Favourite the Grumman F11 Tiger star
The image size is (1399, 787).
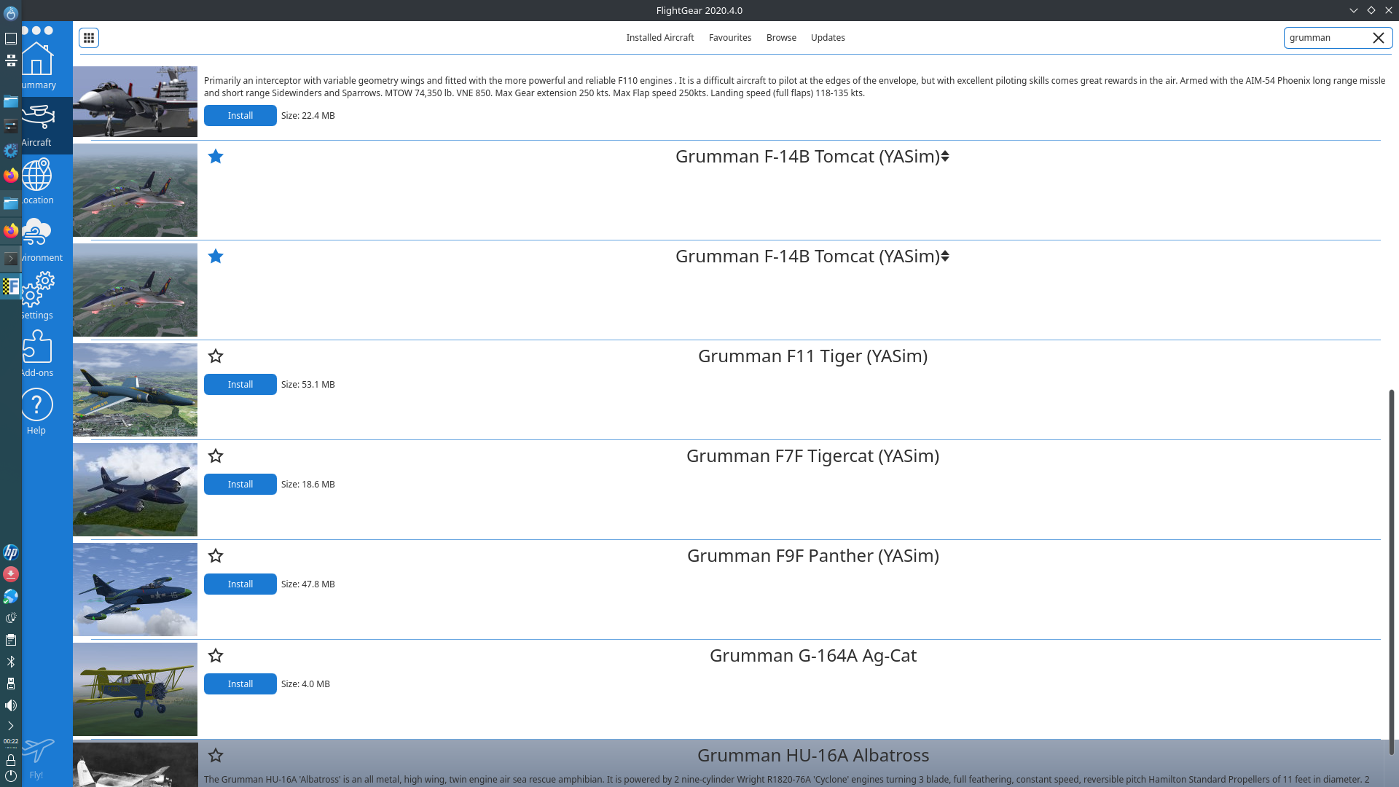pos(216,356)
